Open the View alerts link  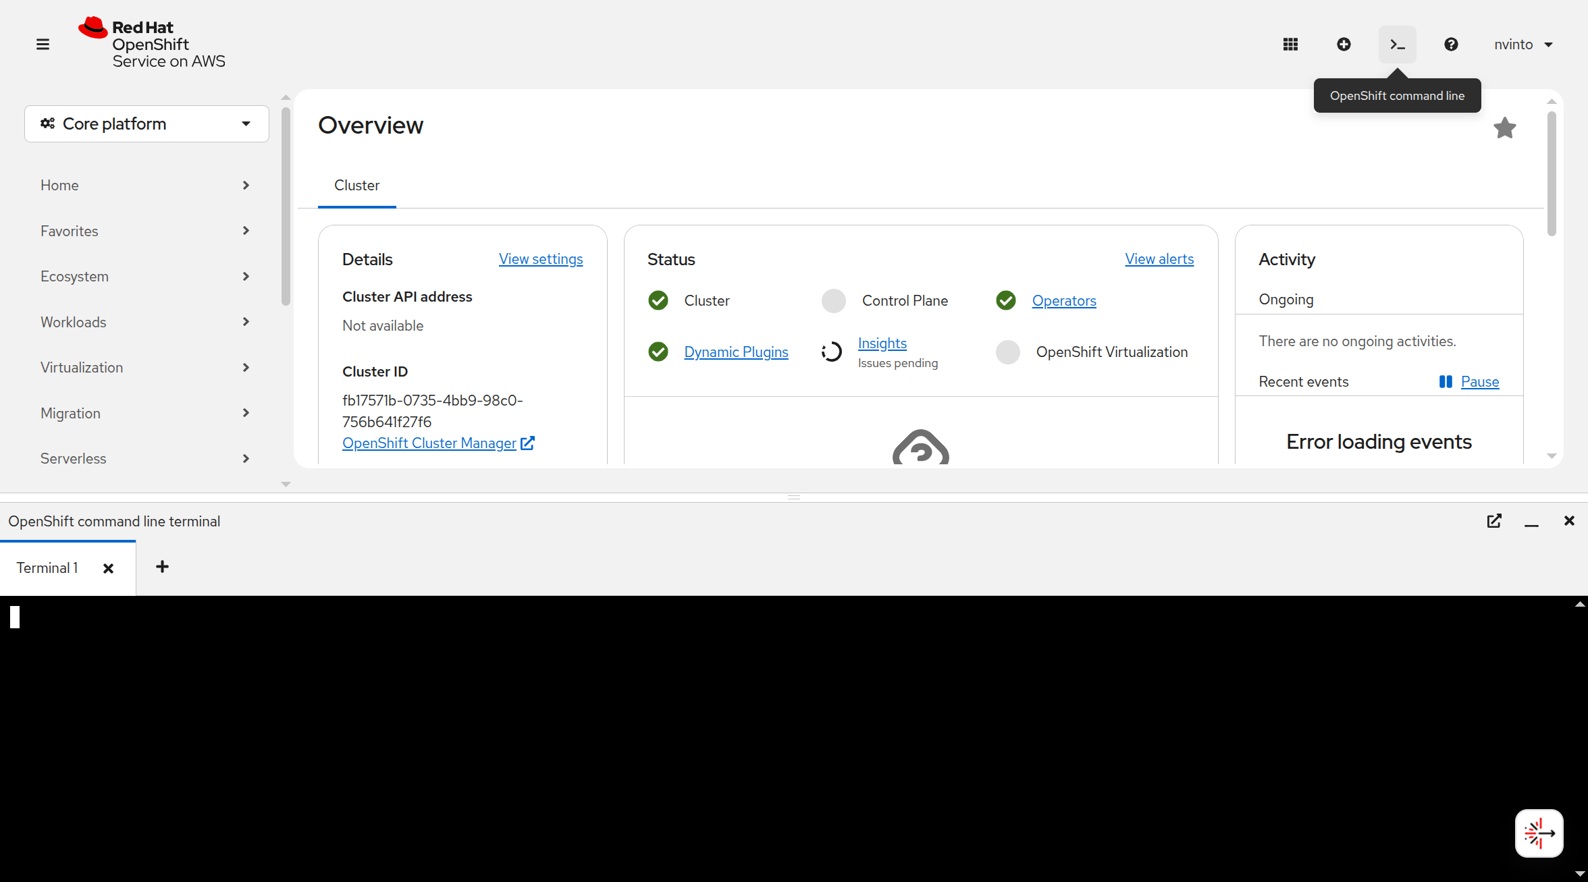tap(1159, 259)
